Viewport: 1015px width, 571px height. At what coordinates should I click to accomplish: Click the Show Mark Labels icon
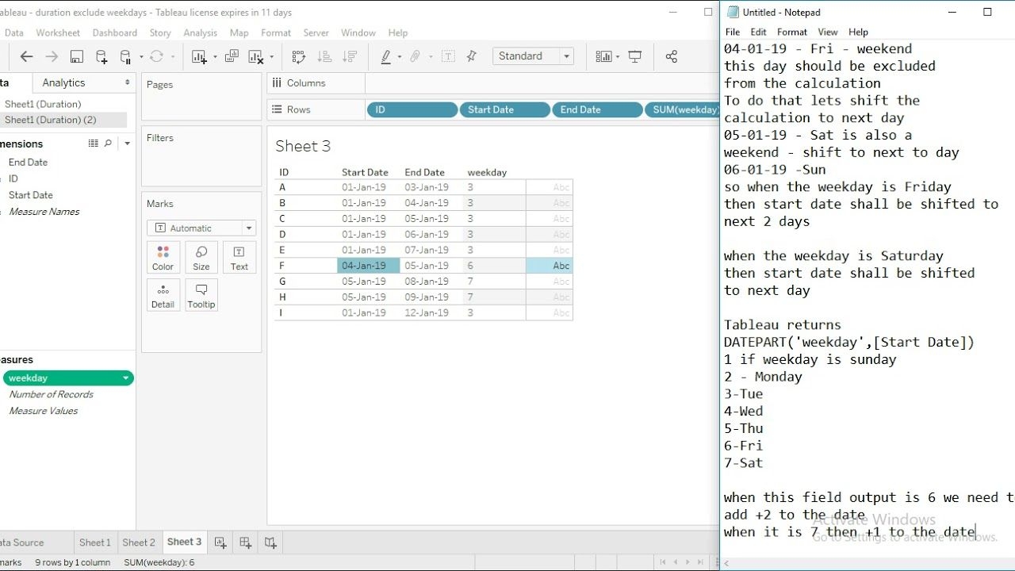pos(448,56)
